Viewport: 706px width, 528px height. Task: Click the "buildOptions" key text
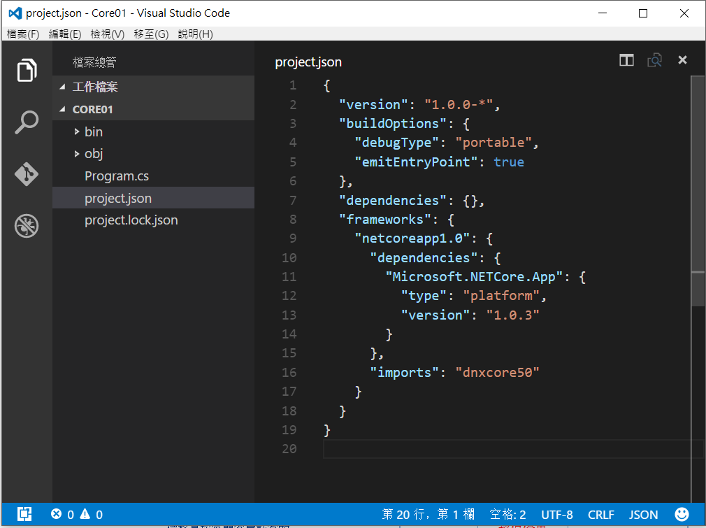(393, 123)
